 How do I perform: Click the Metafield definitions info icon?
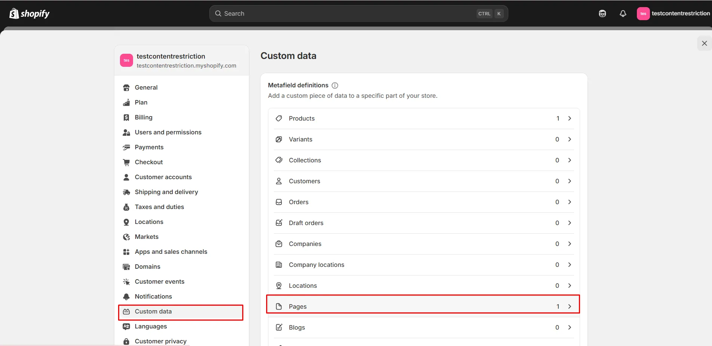335,85
